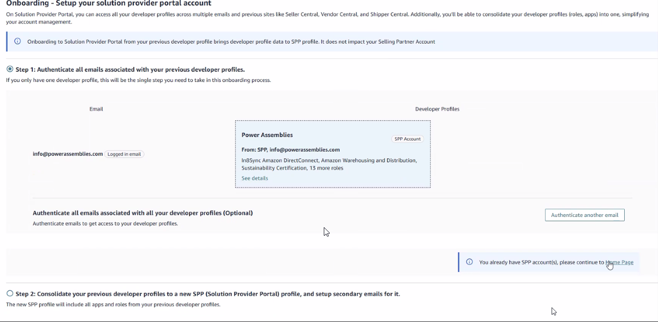The image size is (658, 322).
Task: Click the Developer Profiles column header
Action: 437,109
